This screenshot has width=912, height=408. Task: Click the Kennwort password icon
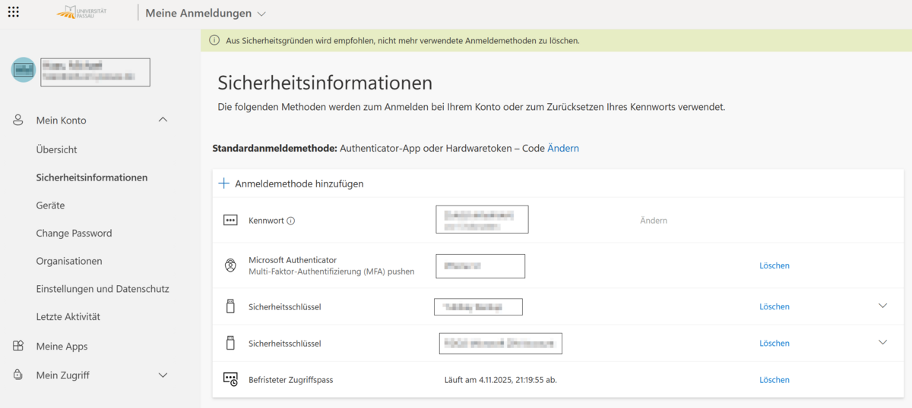[230, 220]
